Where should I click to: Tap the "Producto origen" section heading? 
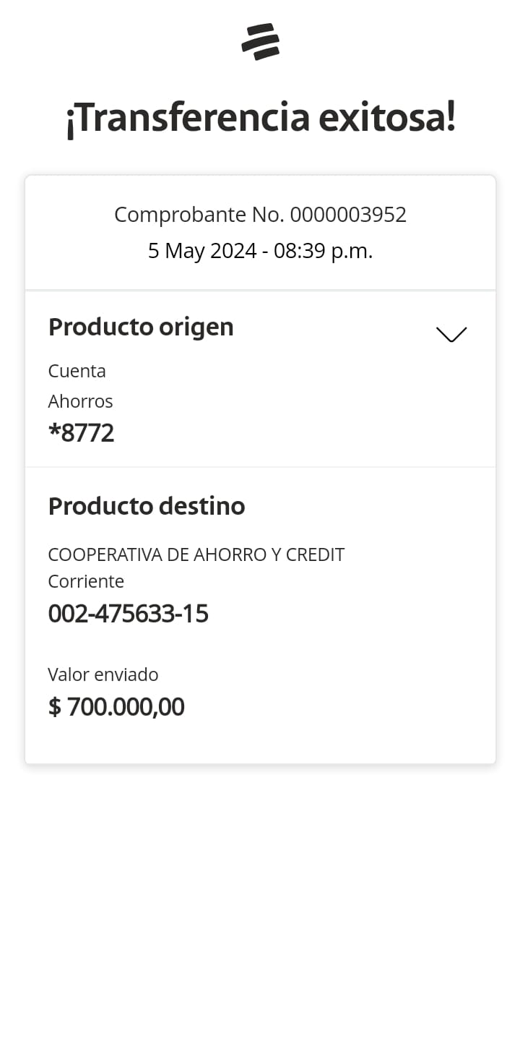[x=141, y=327]
